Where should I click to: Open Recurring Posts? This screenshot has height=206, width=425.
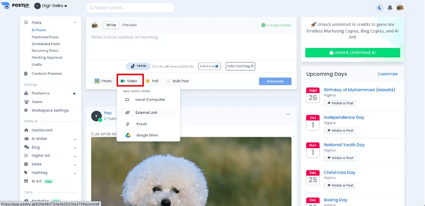pos(45,51)
